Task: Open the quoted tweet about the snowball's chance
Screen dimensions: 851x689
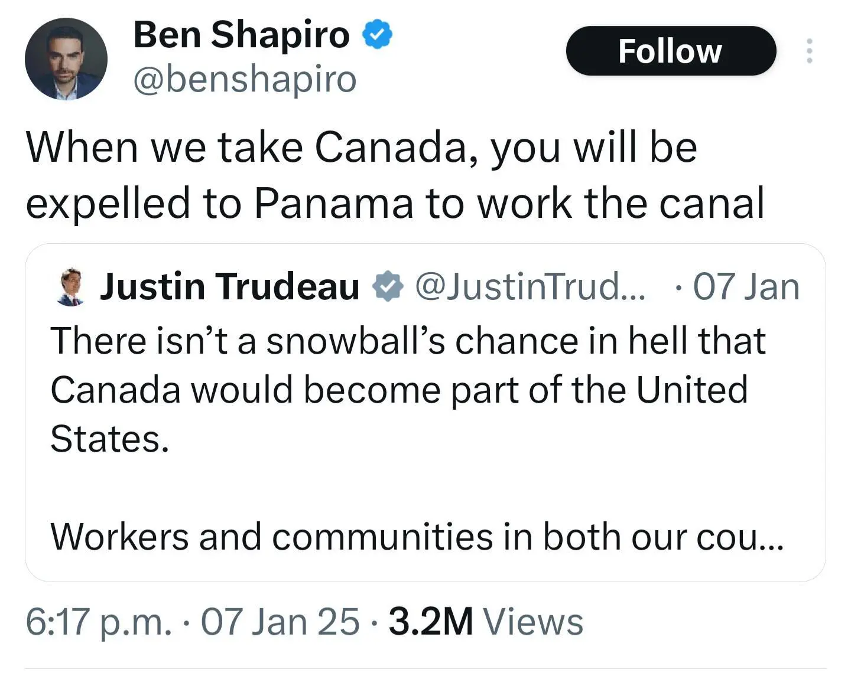Action: coord(425,413)
